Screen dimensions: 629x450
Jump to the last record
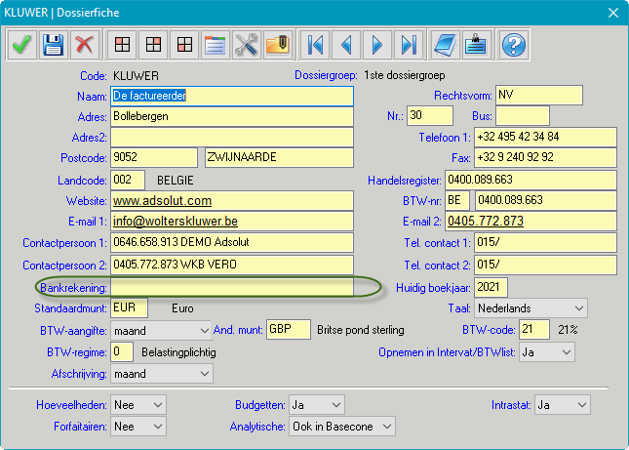click(x=409, y=45)
